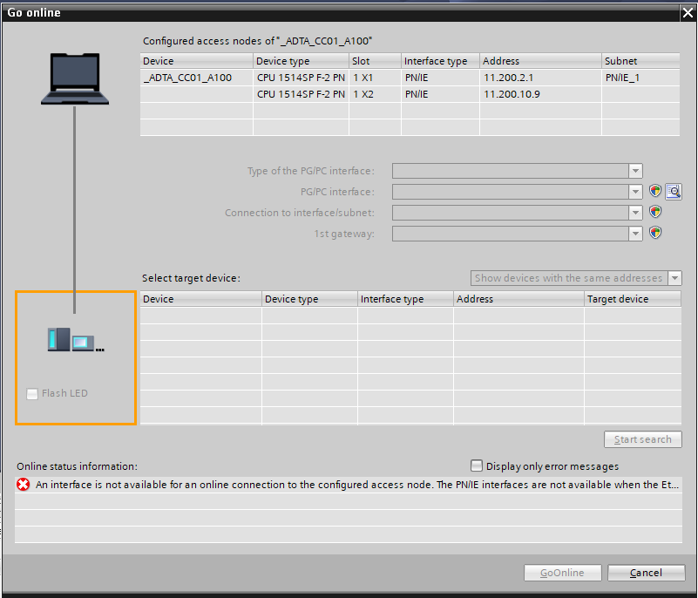
Task: Click the GoOnline button
Action: point(562,573)
